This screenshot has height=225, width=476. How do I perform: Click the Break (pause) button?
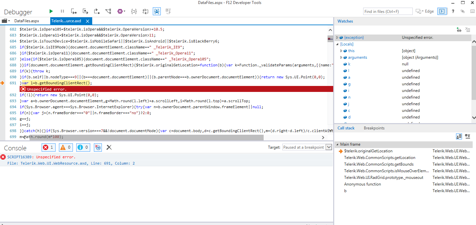point(62,11)
